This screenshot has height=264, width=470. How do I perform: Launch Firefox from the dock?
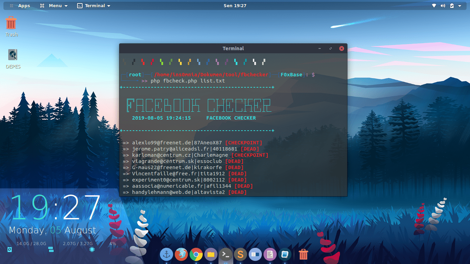181,254
